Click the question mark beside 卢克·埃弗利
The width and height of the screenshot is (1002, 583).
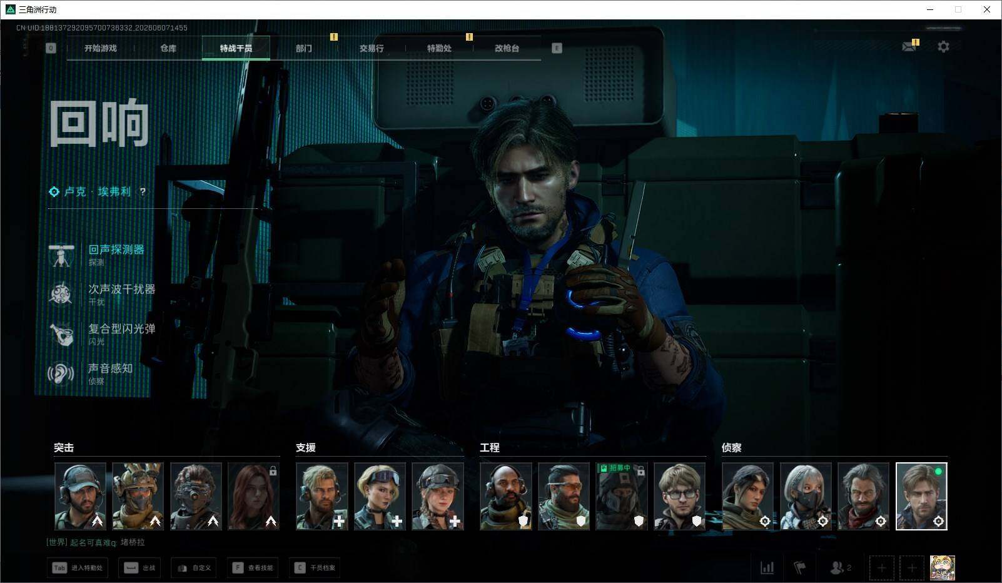tap(143, 191)
